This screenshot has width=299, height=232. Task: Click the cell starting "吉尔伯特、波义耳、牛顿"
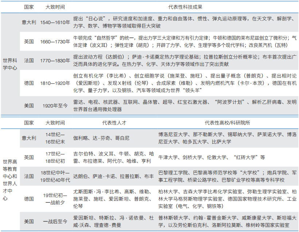113,157
